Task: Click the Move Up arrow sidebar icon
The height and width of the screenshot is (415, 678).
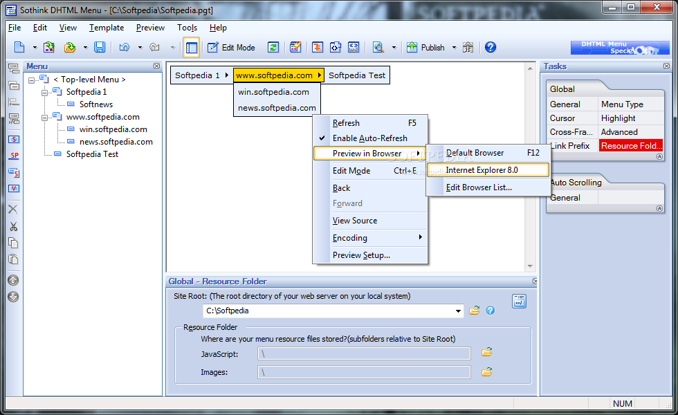Action: [x=13, y=280]
